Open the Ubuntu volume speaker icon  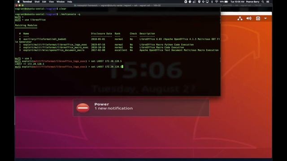(249, 18)
